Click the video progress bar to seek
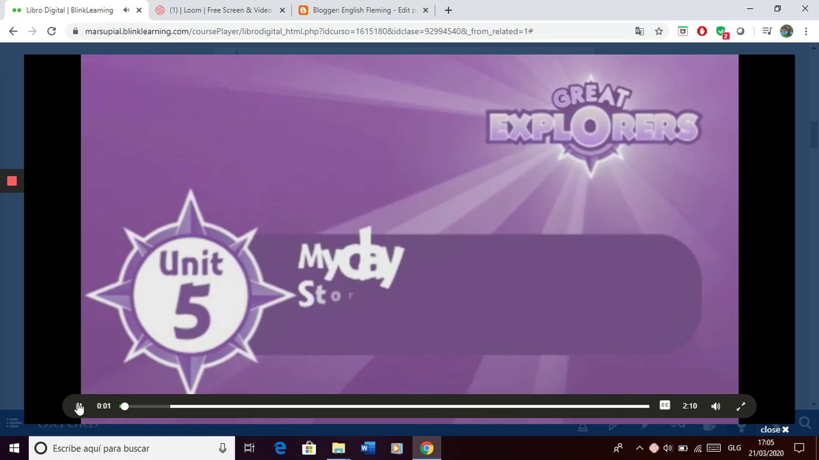819x460 pixels. 385,406
